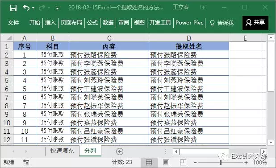Click the 科目 header cell

click(52, 46)
